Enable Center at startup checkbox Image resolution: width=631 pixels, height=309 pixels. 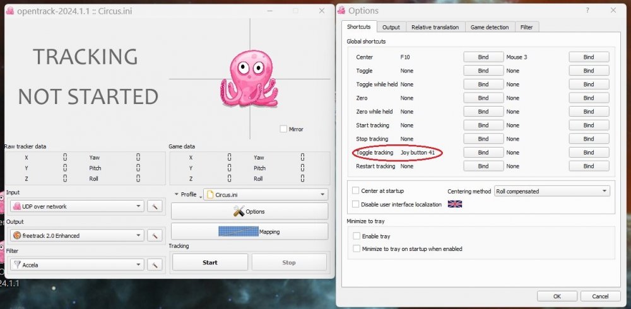point(356,190)
